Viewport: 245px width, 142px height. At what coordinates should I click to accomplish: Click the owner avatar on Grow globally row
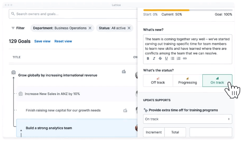pos(136,75)
